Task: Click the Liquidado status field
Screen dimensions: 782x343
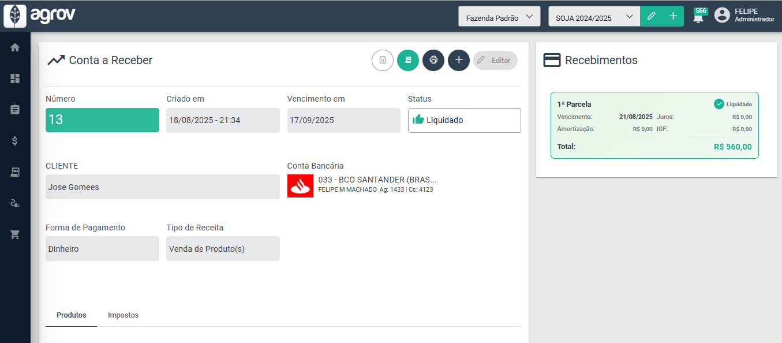Action: (x=464, y=120)
